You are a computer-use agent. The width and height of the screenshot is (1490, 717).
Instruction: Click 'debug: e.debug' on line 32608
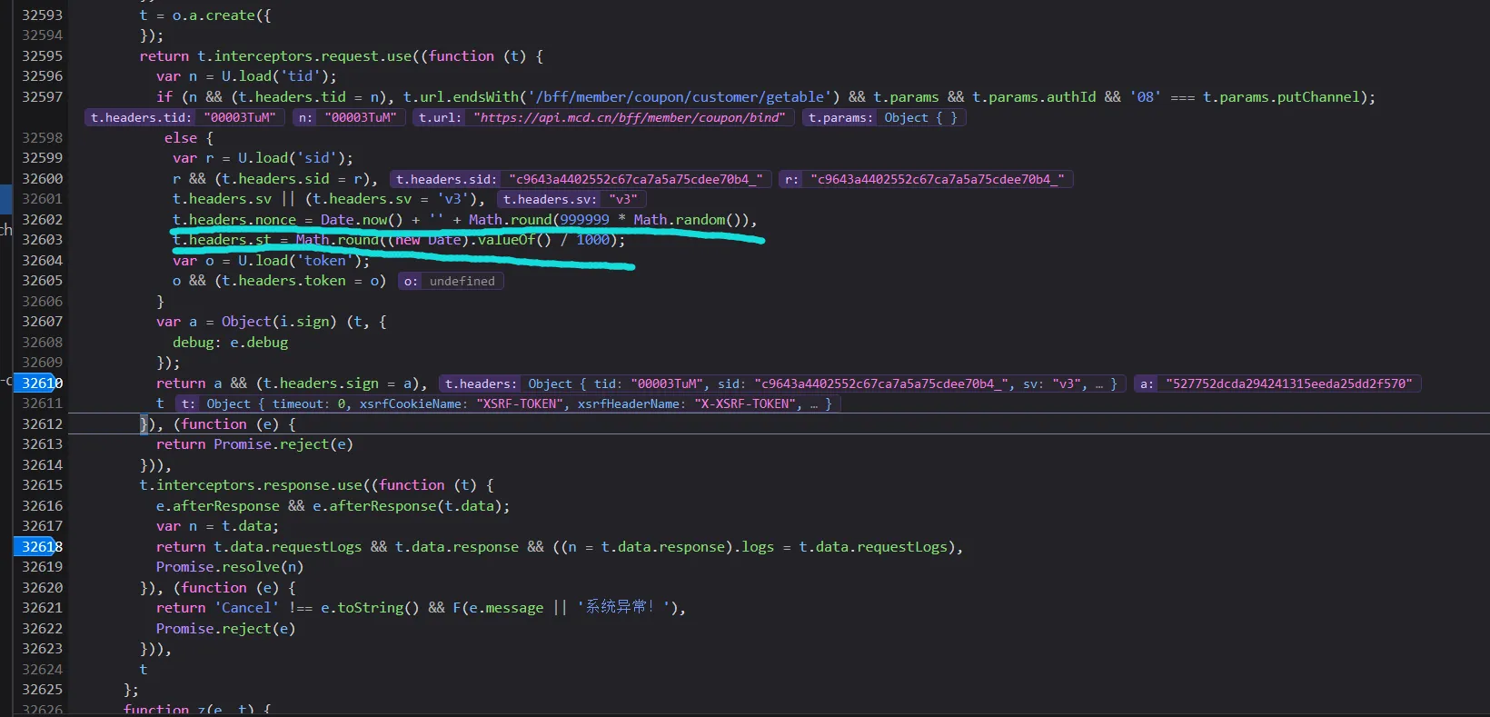click(231, 343)
